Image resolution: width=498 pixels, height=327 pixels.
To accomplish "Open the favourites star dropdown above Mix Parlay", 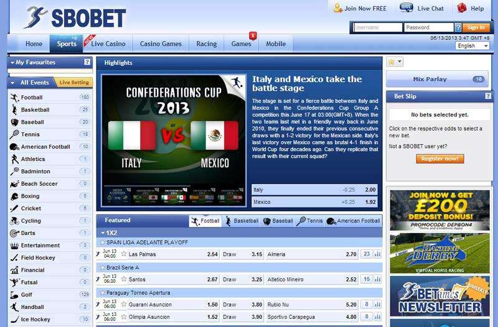I will pos(395,62).
